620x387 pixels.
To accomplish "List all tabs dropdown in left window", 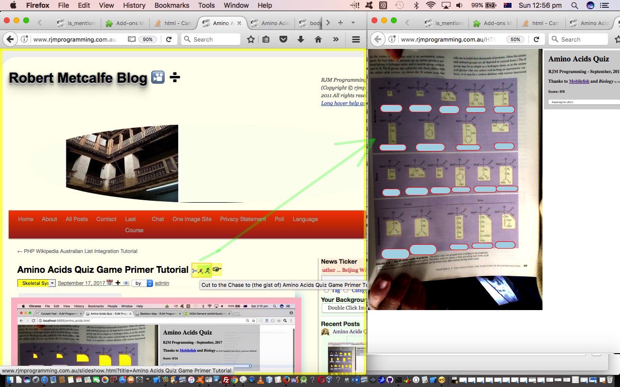I will pyautogui.click(x=353, y=23).
